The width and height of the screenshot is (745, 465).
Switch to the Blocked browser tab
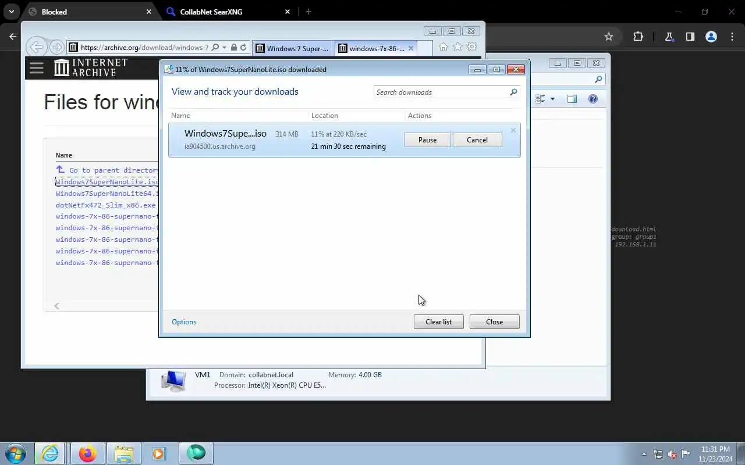point(87,12)
